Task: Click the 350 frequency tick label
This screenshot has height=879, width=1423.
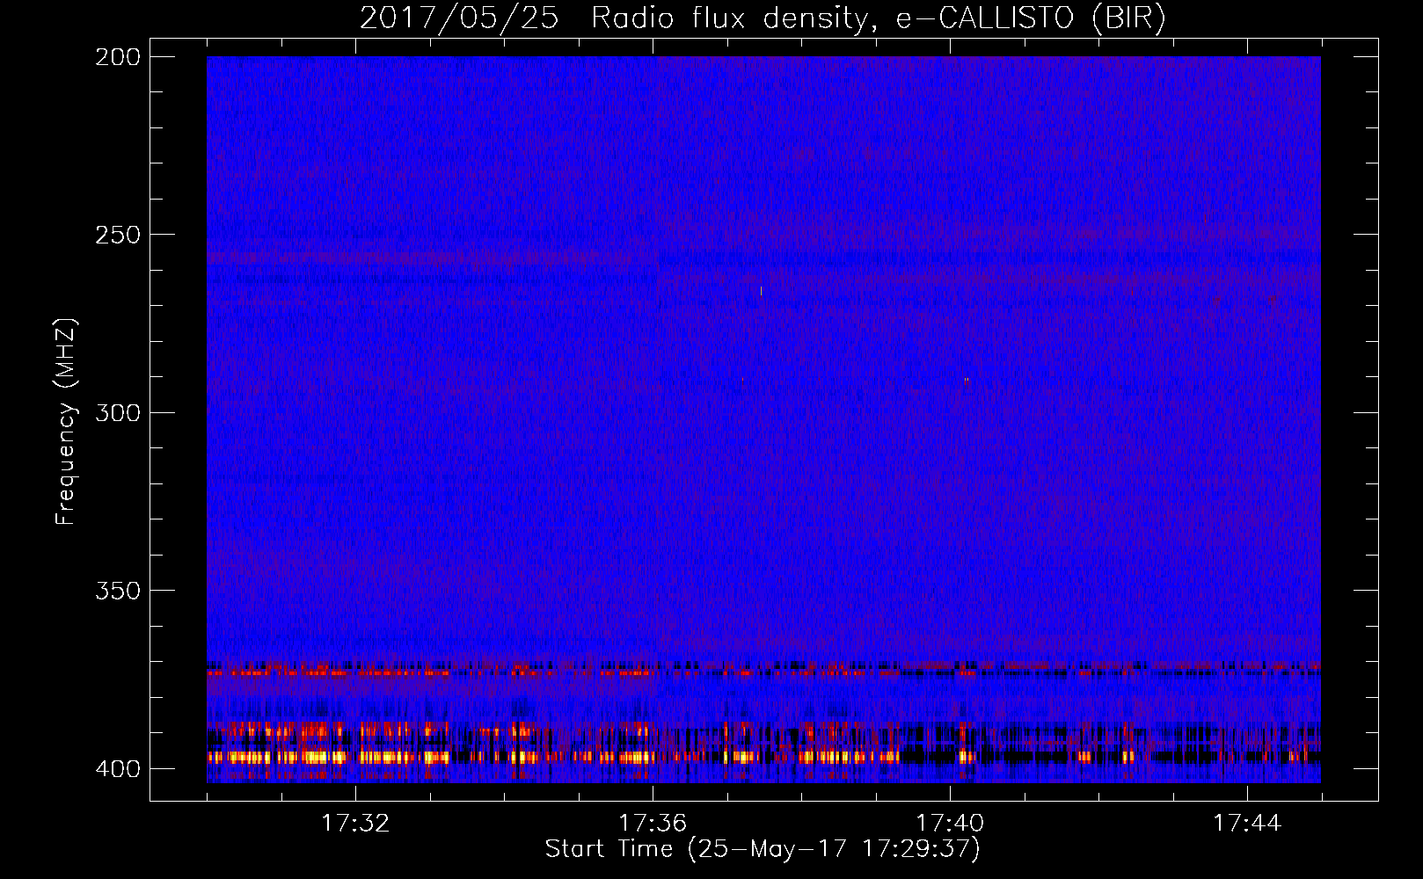Action: coord(118,590)
